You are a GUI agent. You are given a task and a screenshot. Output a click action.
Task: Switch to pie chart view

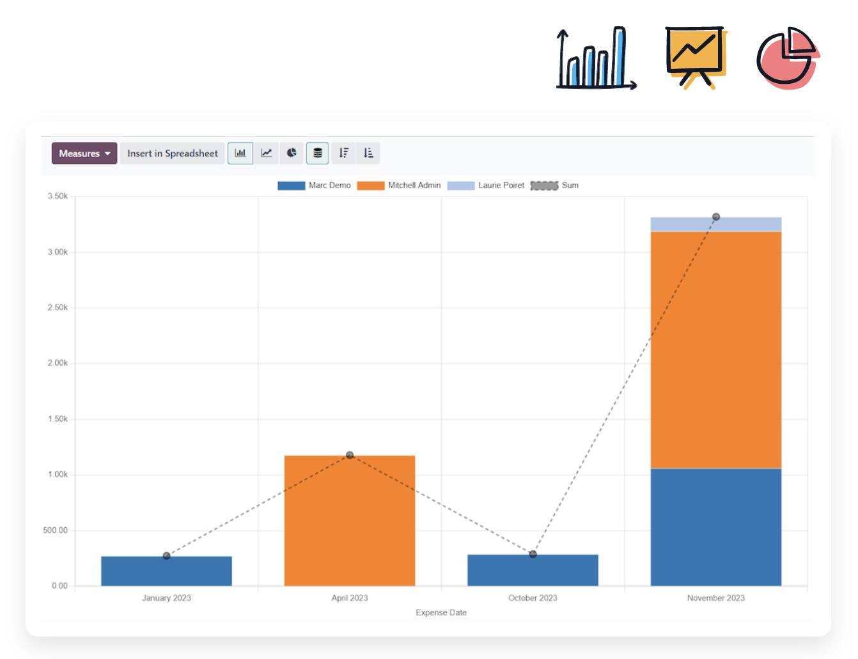[x=292, y=154]
